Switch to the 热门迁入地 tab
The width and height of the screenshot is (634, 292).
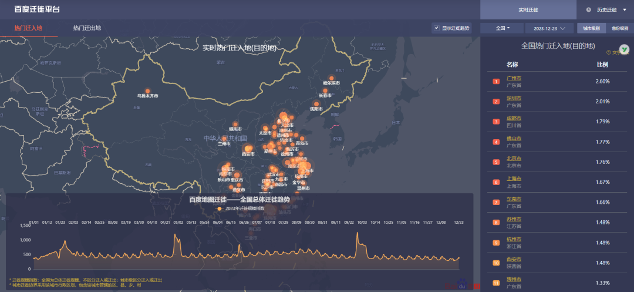(28, 28)
